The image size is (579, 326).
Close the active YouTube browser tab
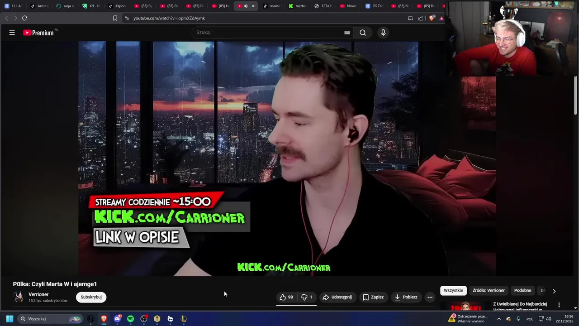[x=253, y=6]
